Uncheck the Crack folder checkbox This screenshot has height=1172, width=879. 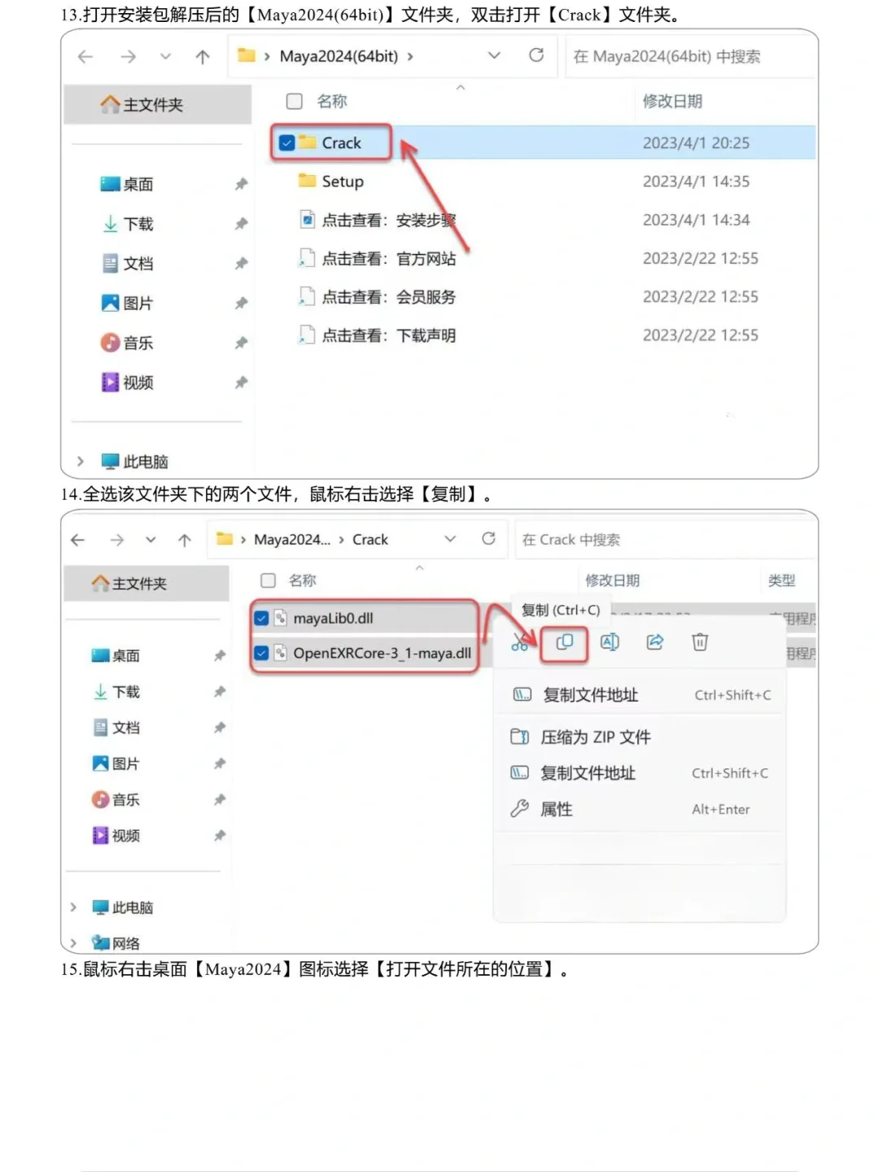[286, 142]
